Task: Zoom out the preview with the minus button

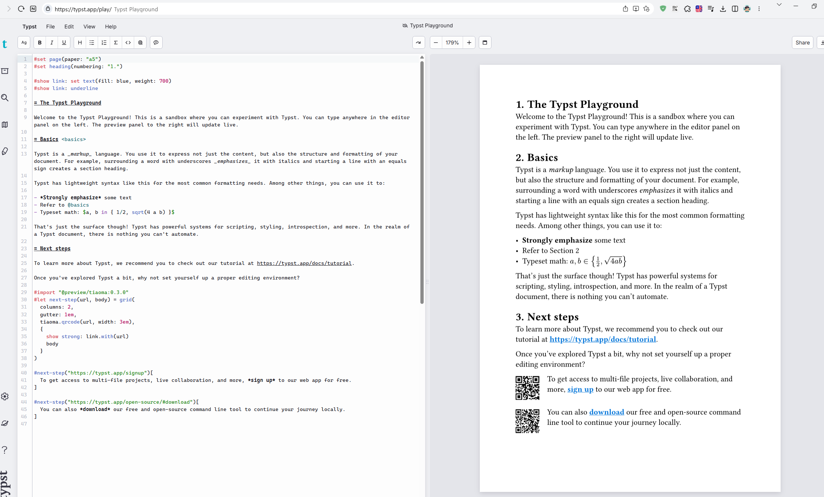Action: click(436, 43)
